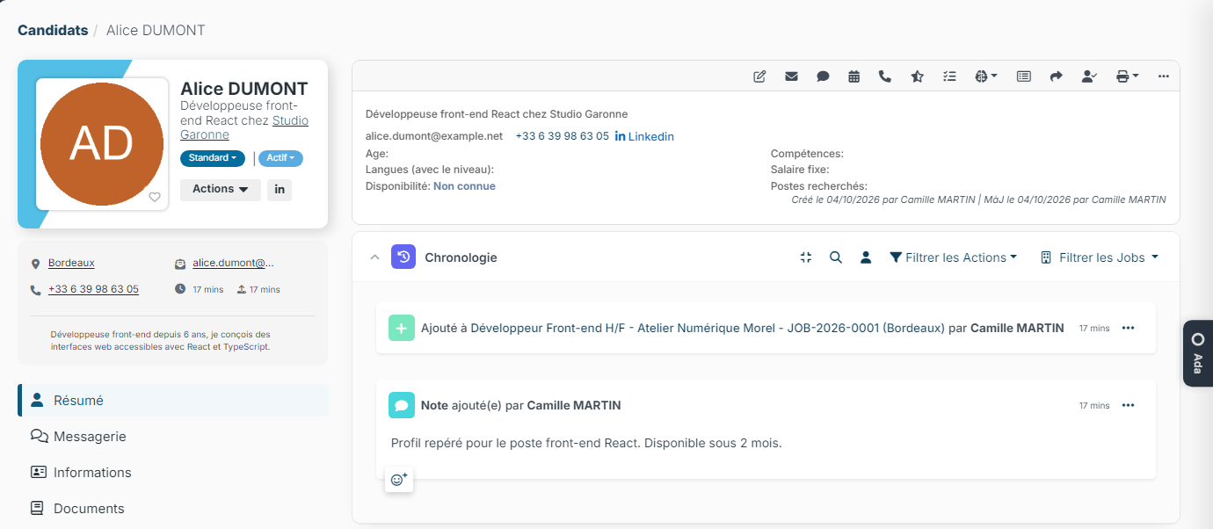Viewport: 1213px width, 529px height.
Task: Click the Linkedin link in summary panel
Action: 644,136
